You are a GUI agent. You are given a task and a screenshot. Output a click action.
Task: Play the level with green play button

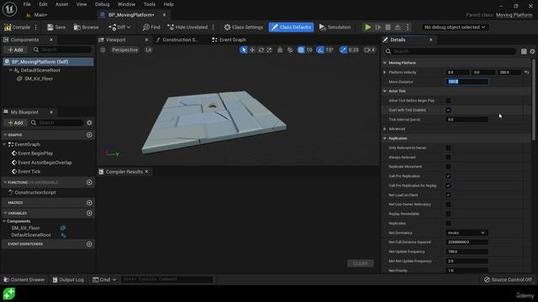(x=368, y=27)
